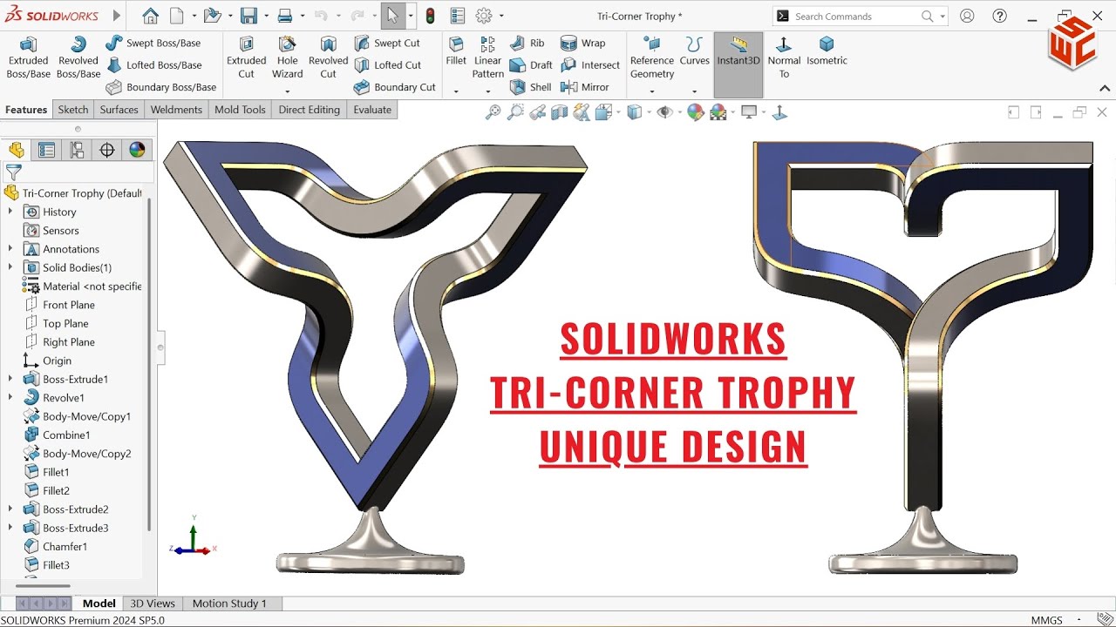Click the Curves tool
This screenshot has width=1116, height=627.
point(695,52)
